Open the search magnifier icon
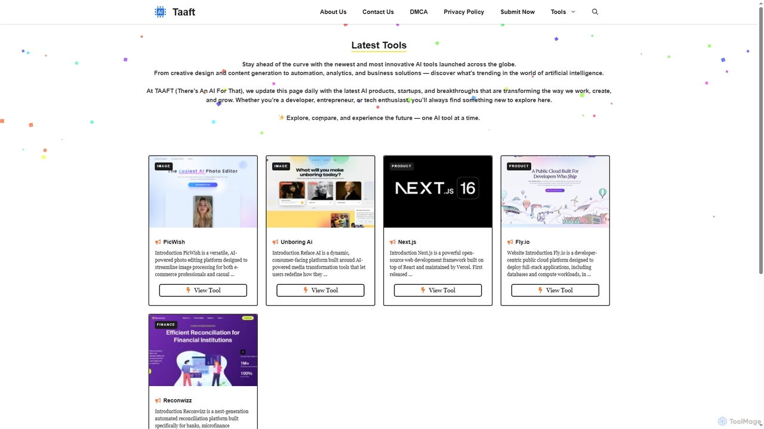Image resolution: width=764 pixels, height=429 pixels. pos(594,12)
